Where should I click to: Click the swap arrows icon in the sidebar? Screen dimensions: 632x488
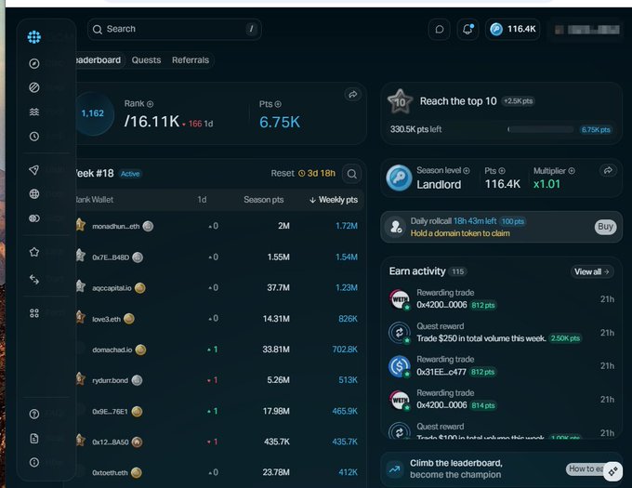34,279
